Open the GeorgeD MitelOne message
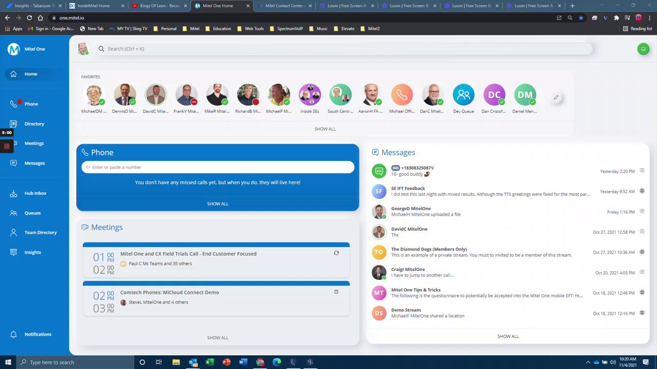This screenshot has height=369, width=657. point(508,212)
